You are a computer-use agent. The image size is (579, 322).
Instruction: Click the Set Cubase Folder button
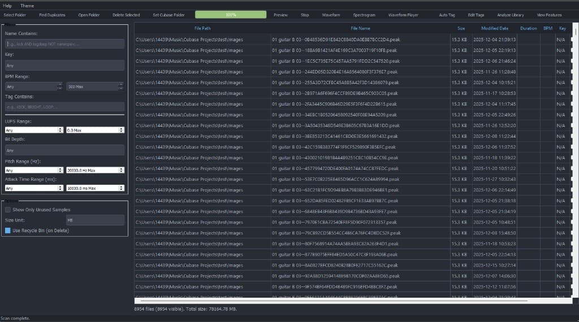click(168, 15)
